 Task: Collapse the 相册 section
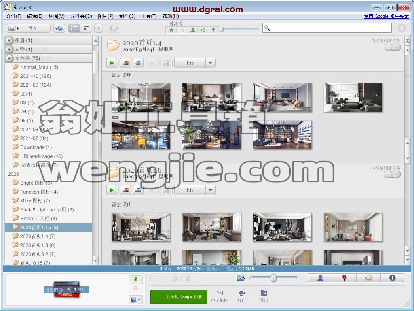[10, 40]
